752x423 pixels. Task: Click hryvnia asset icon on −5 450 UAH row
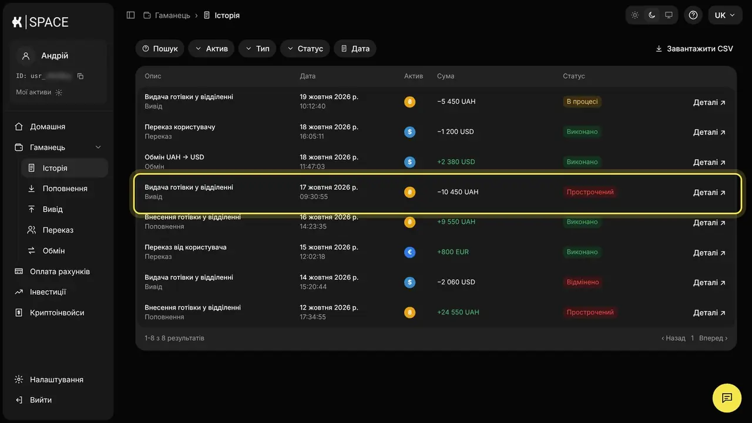click(410, 102)
